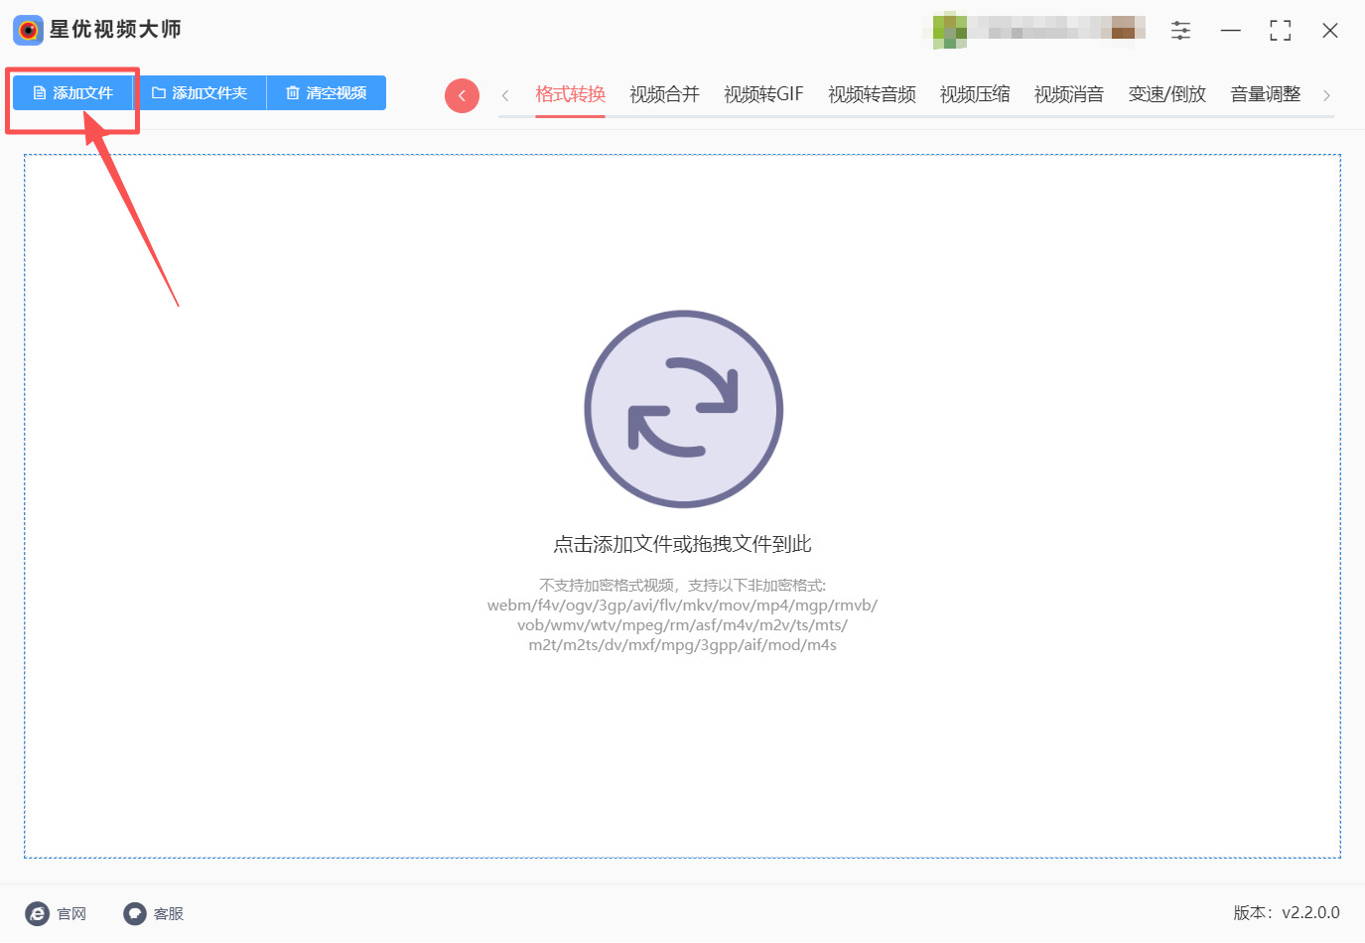
Task: Click the red back arrow circle button
Action: click(x=462, y=94)
